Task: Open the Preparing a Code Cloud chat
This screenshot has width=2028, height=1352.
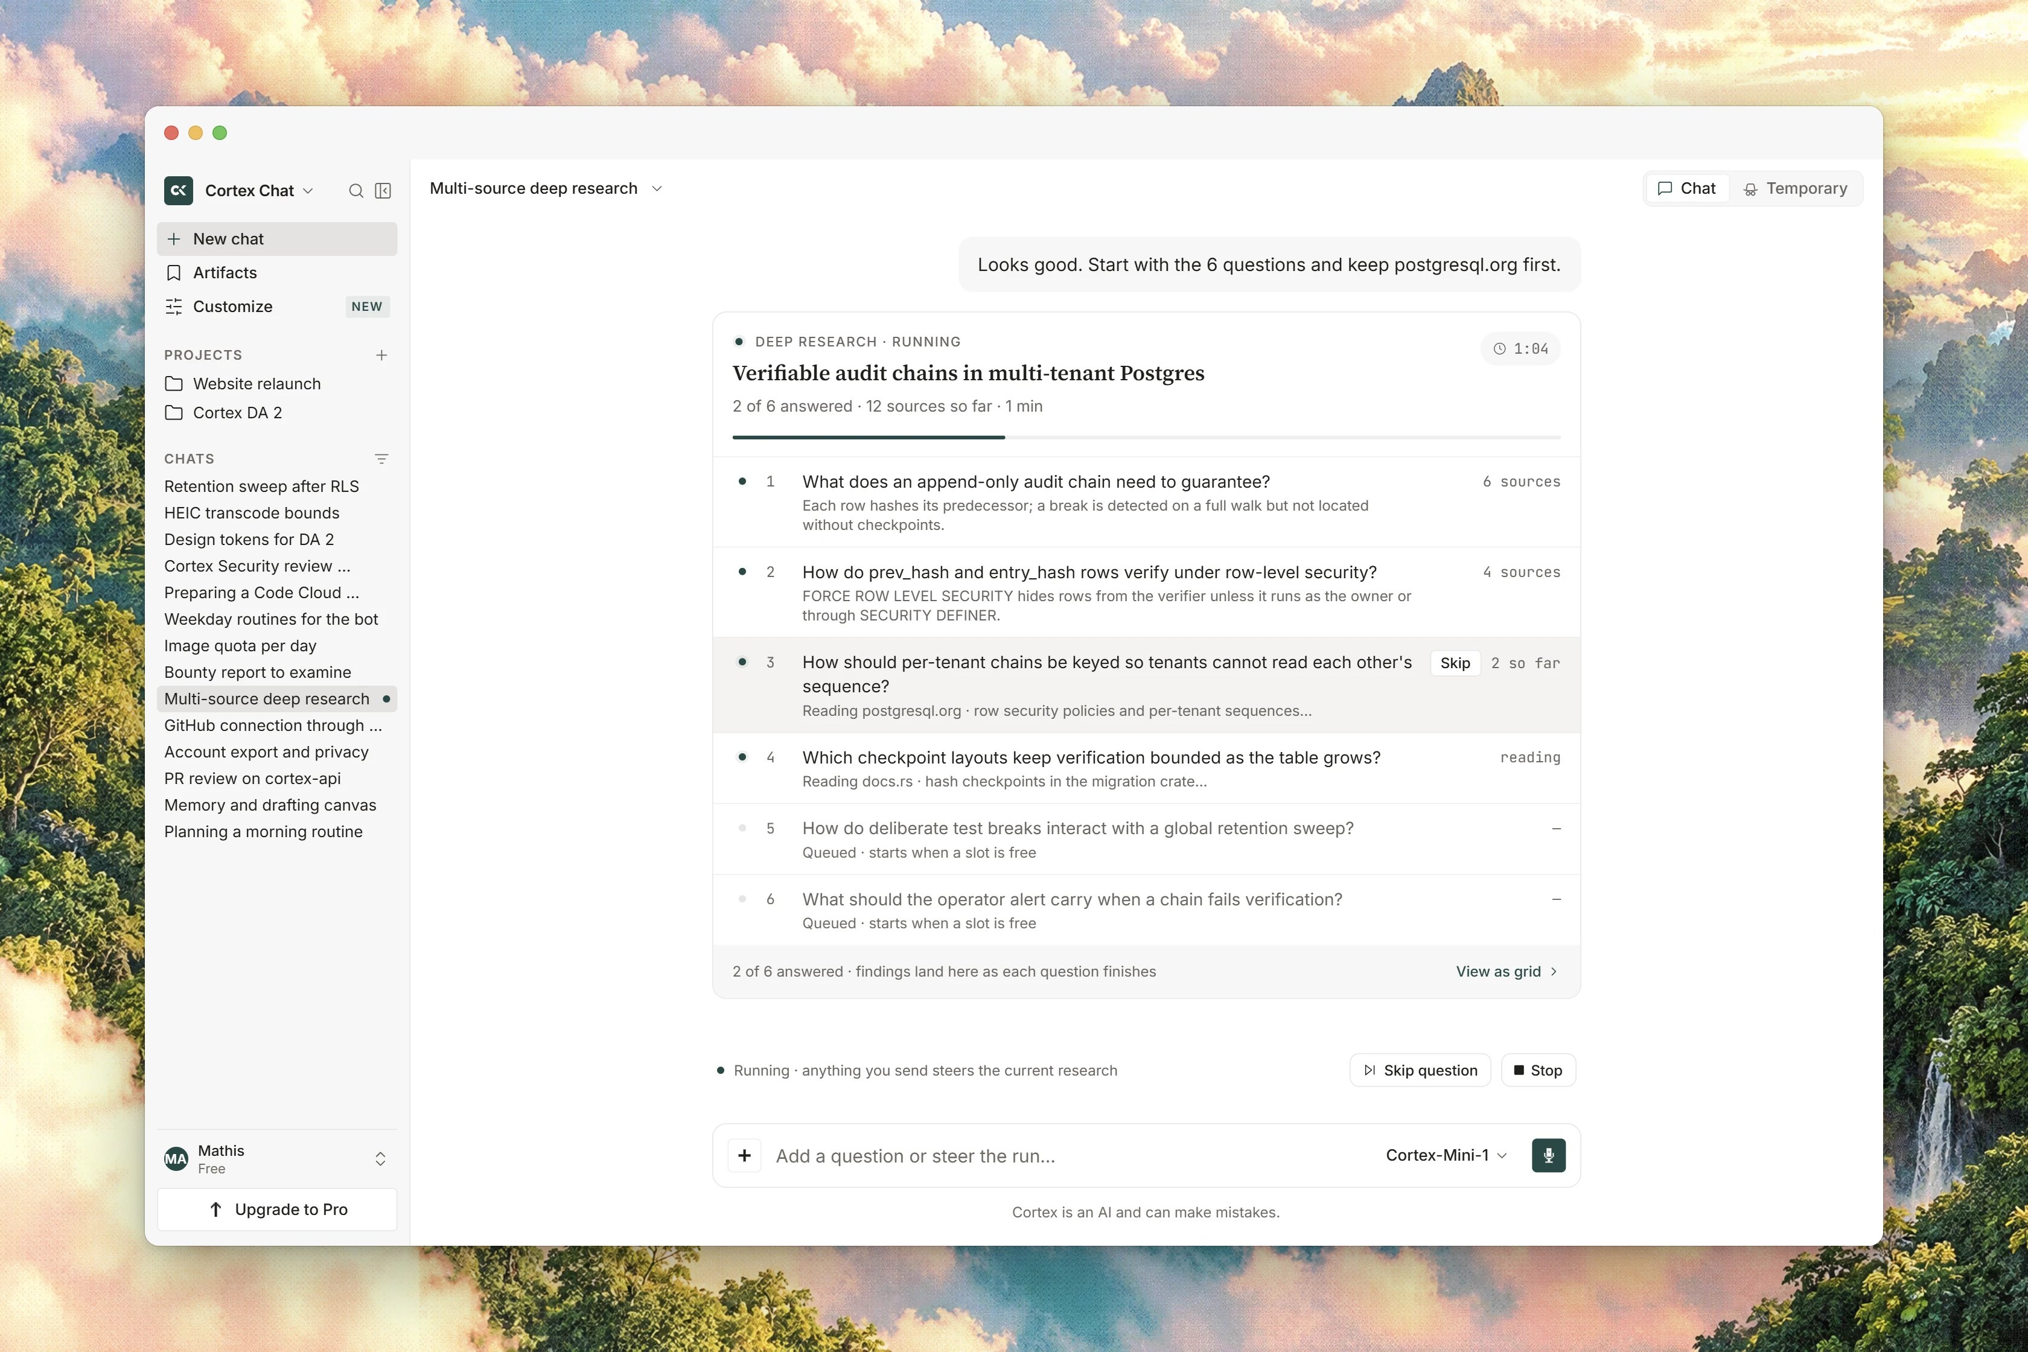Action: (x=277, y=592)
